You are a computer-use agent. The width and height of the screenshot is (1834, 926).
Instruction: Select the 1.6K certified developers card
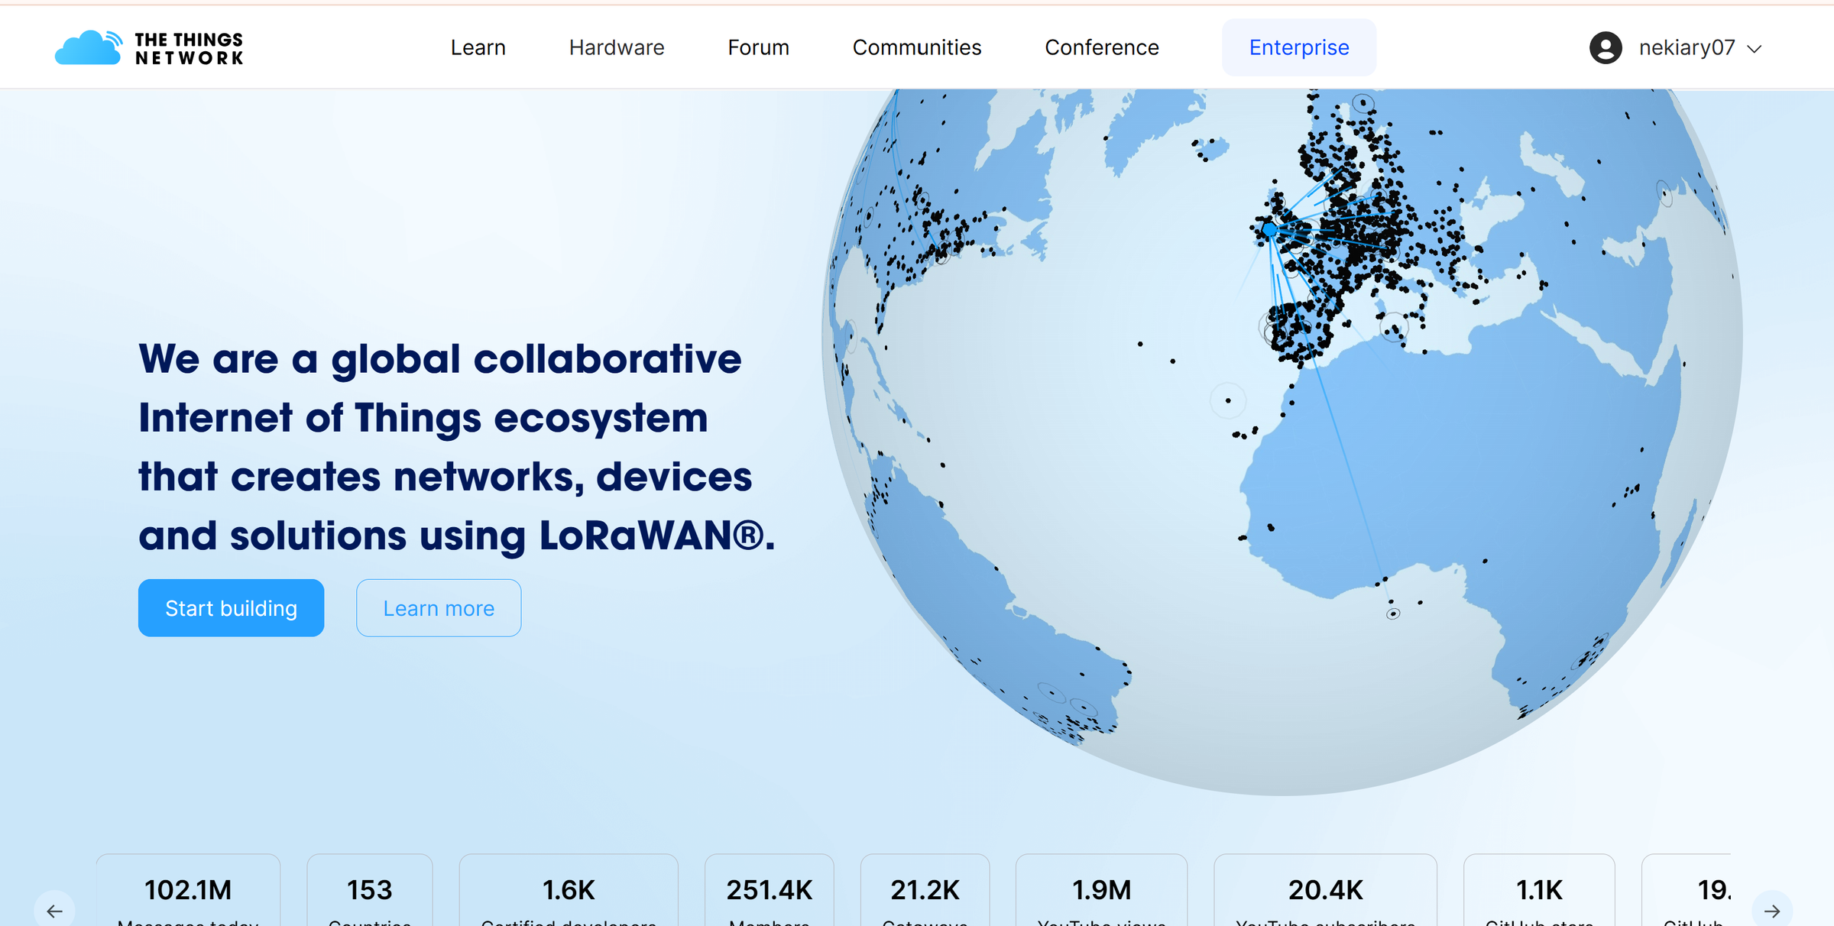pos(569,891)
